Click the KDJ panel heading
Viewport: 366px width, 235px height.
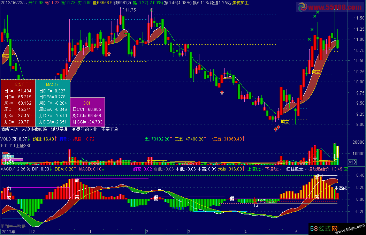click(x=19, y=84)
